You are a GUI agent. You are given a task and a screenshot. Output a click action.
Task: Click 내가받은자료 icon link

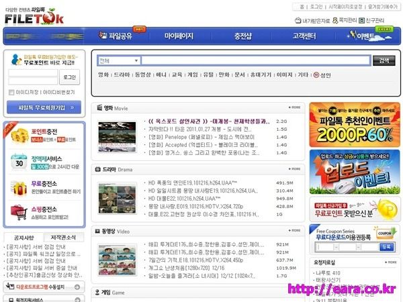(312, 21)
